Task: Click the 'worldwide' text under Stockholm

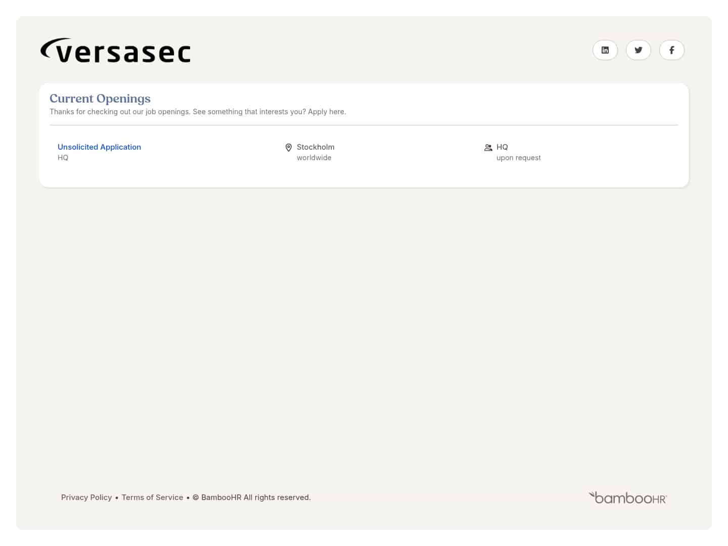Action: (314, 158)
